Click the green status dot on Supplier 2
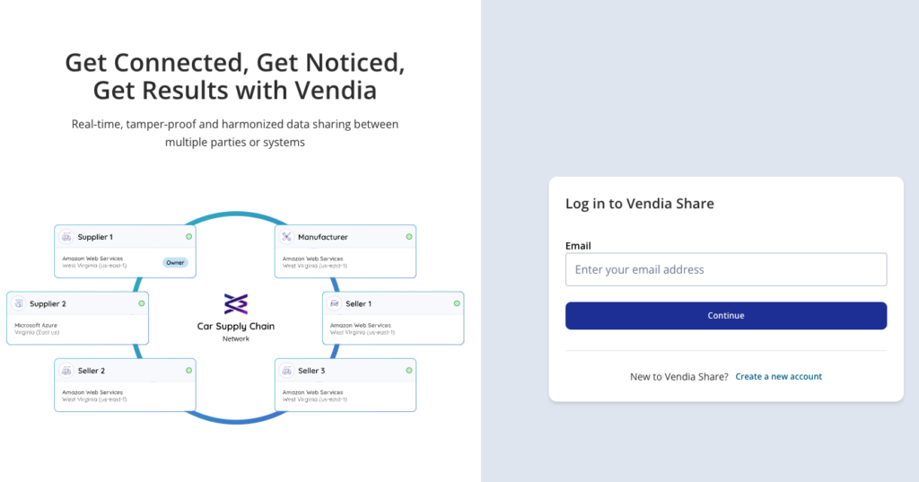The image size is (919, 482). click(x=141, y=303)
